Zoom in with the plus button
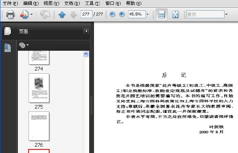The width and height of the screenshot is (238, 153). [x=122, y=14]
